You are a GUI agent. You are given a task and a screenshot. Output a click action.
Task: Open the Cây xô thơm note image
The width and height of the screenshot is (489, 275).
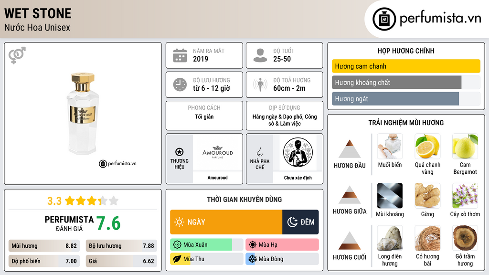[x=465, y=196]
